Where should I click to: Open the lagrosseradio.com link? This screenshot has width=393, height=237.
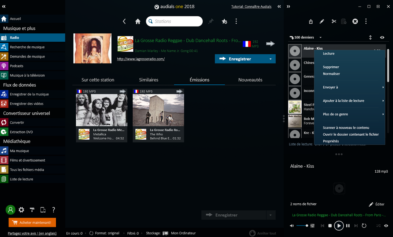coord(141,59)
